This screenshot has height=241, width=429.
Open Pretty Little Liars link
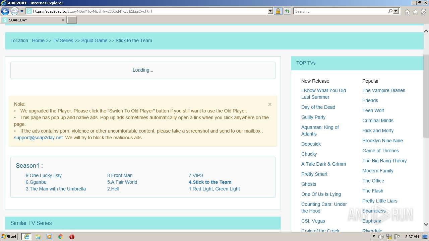click(380, 201)
